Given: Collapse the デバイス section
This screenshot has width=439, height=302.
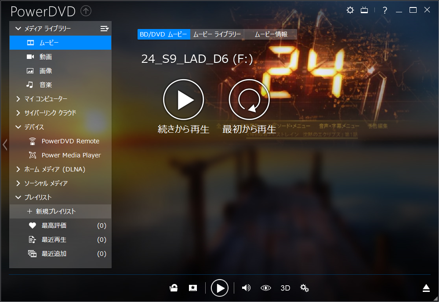Looking at the screenshot, I should pos(18,127).
